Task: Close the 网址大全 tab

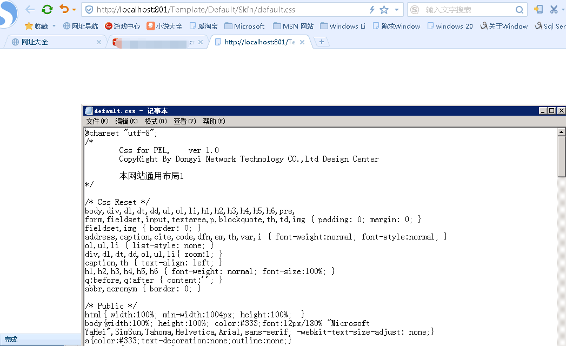Action: pos(99,42)
